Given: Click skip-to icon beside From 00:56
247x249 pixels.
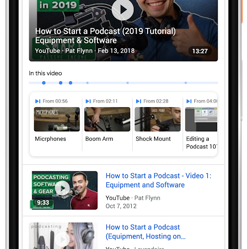Looking at the screenshot, I should (x=38, y=101).
